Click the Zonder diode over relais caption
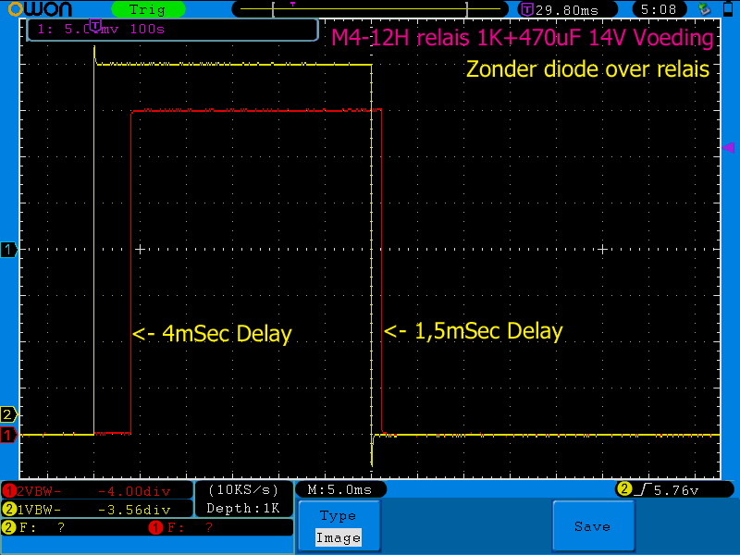Screen dimensions: 740x555 point(587,68)
